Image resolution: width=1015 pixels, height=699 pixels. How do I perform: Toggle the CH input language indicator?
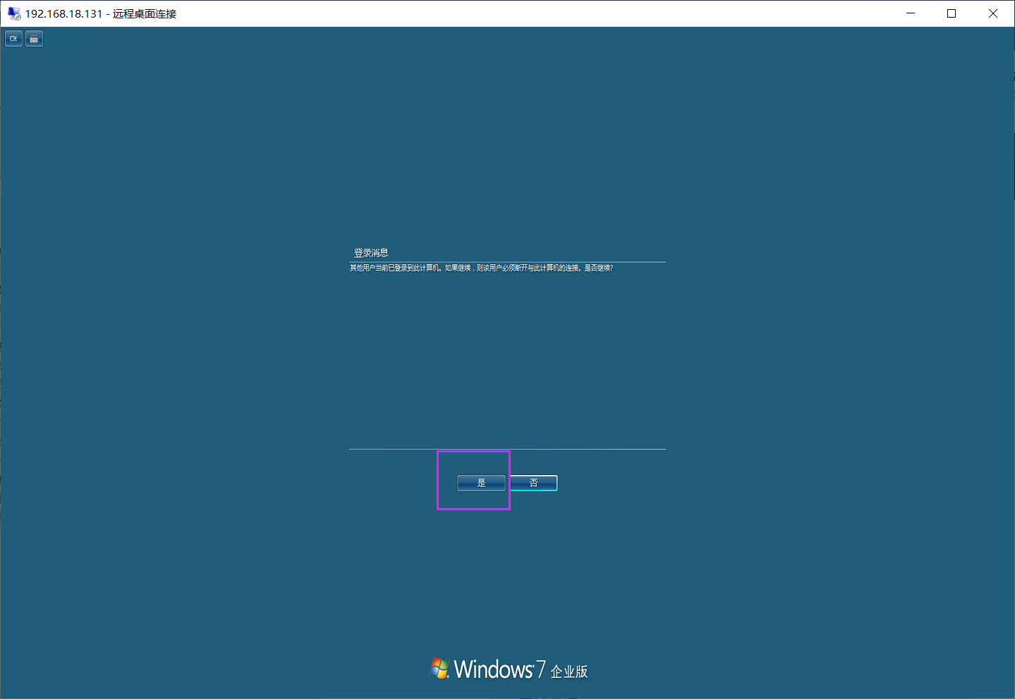click(13, 39)
